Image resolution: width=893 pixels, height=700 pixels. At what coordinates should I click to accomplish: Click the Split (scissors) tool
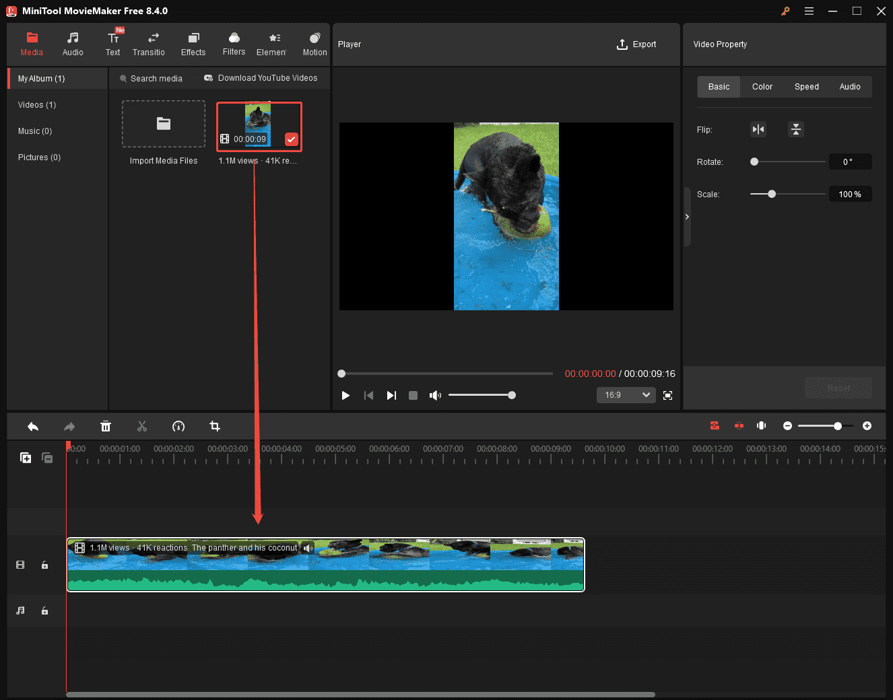(141, 426)
